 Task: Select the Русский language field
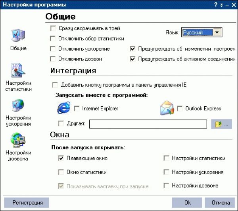(x=198, y=32)
